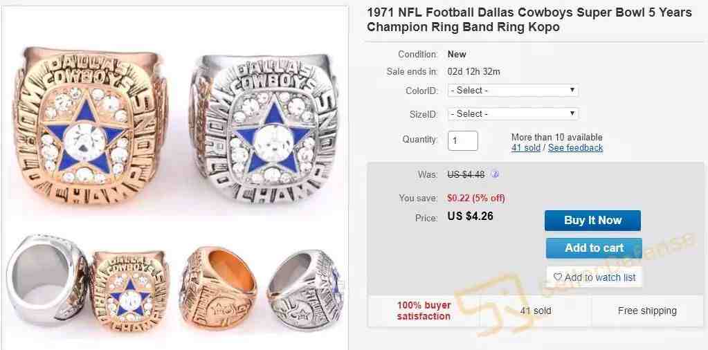Click the Add to cart button
The height and width of the screenshot is (350, 708).
[594, 248]
